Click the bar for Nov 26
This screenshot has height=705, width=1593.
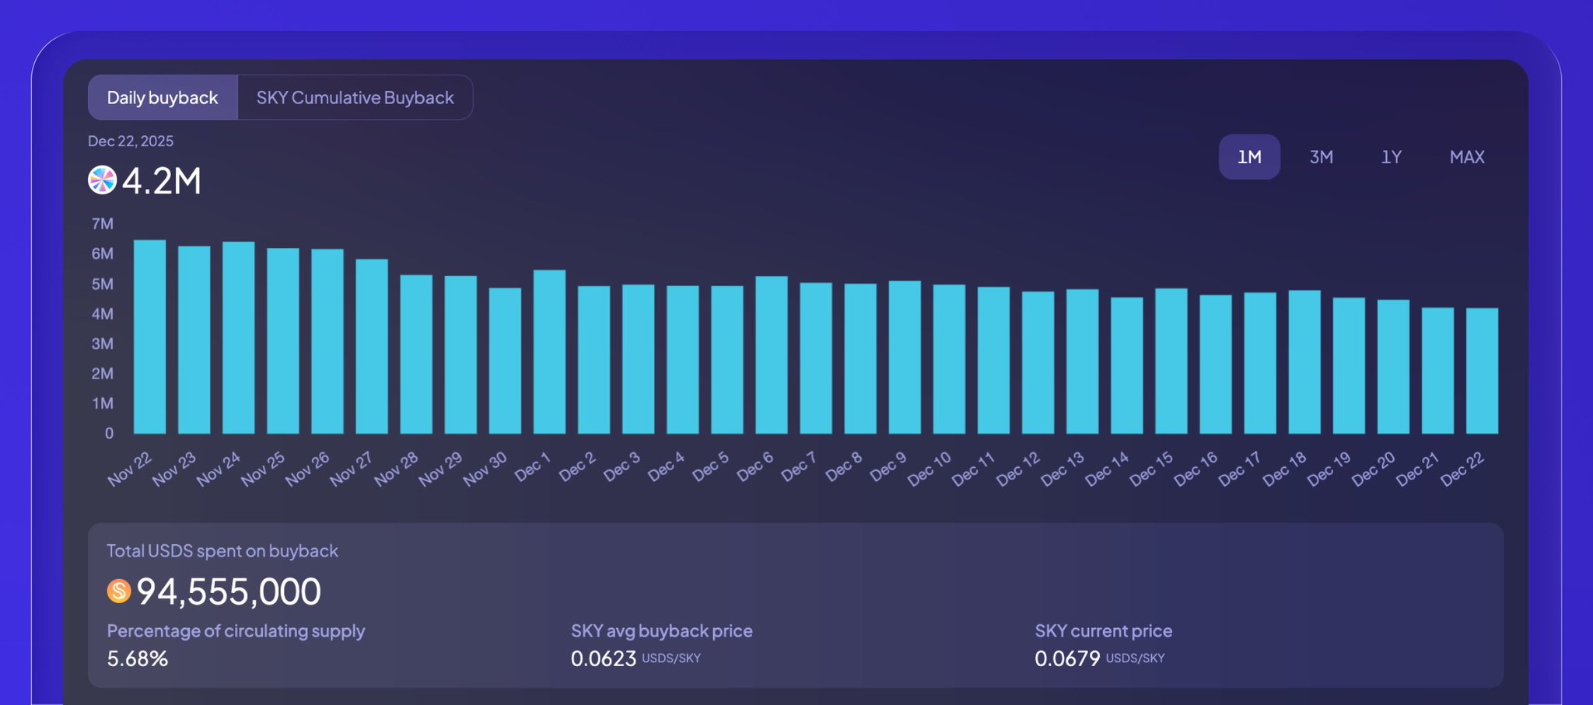coord(327,341)
